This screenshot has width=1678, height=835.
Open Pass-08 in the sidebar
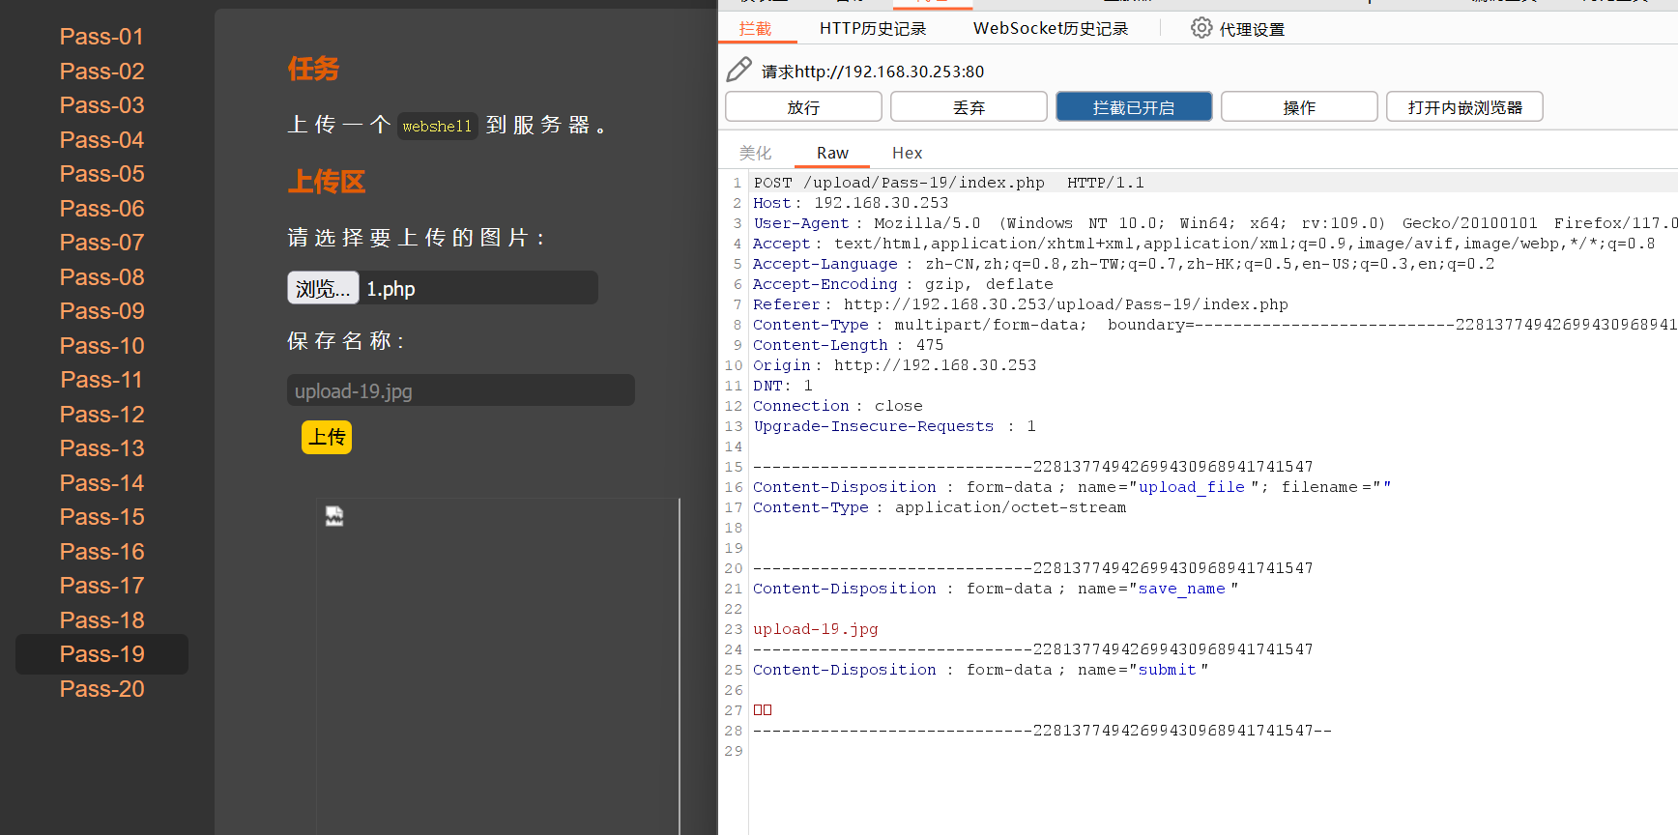101,277
